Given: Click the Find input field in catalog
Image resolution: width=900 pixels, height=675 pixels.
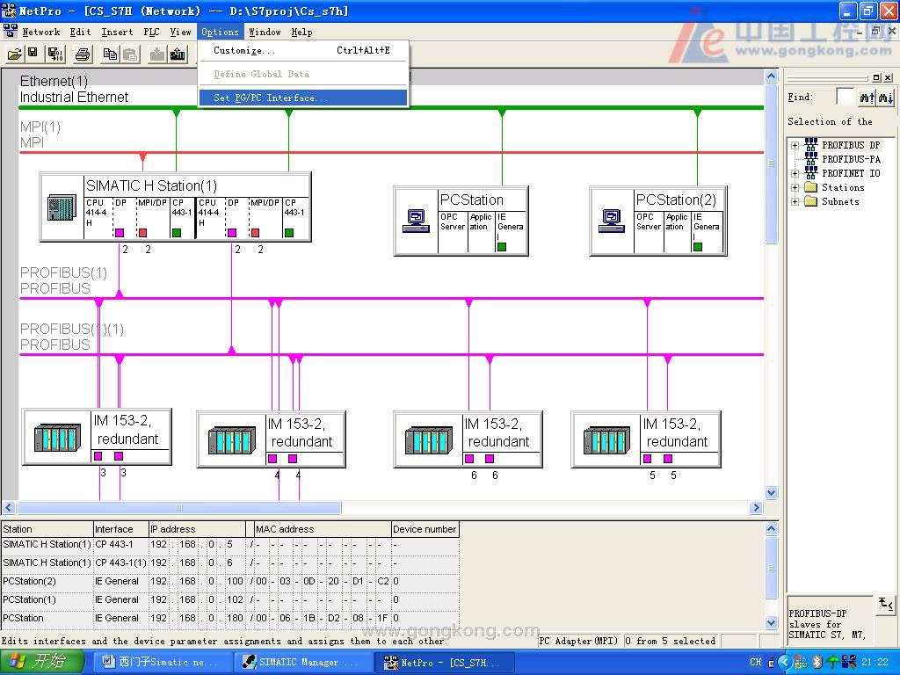Looking at the screenshot, I should pos(846,97).
